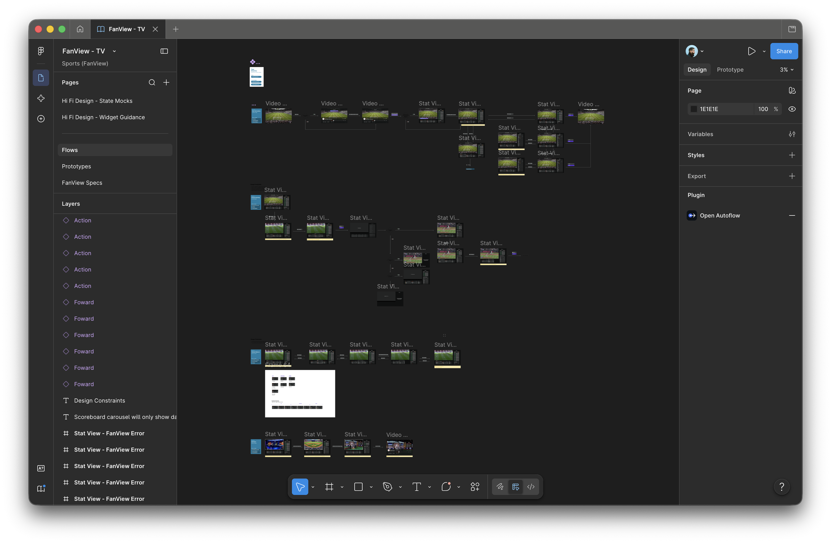This screenshot has height=543, width=831.
Task: Open the Actions tool
Action: 475,487
